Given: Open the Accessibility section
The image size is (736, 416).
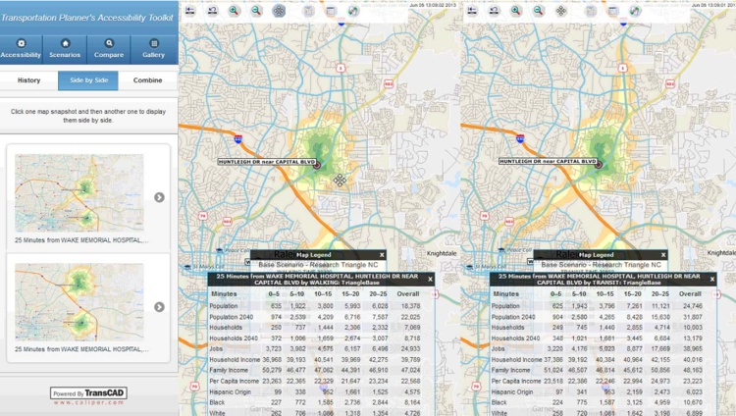Looking at the screenshot, I should [22, 49].
